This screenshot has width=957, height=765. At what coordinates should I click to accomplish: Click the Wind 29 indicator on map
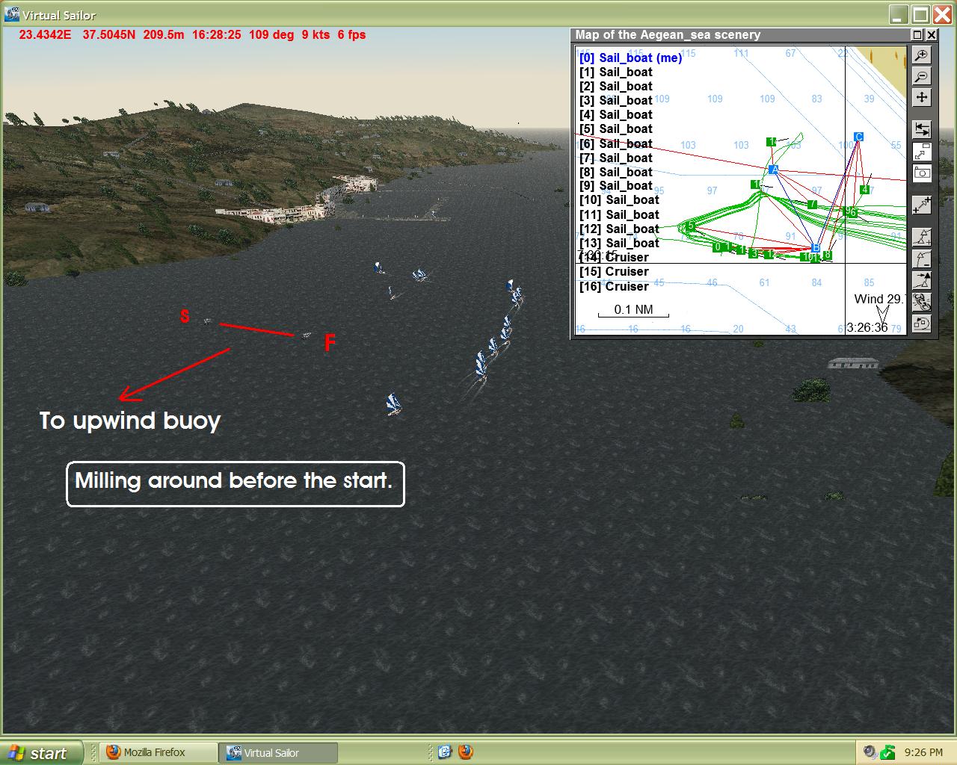pos(879,299)
